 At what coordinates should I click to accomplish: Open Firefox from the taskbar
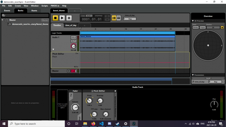(x=93, y=124)
